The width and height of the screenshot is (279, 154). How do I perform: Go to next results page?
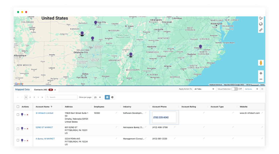click(38, 97)
